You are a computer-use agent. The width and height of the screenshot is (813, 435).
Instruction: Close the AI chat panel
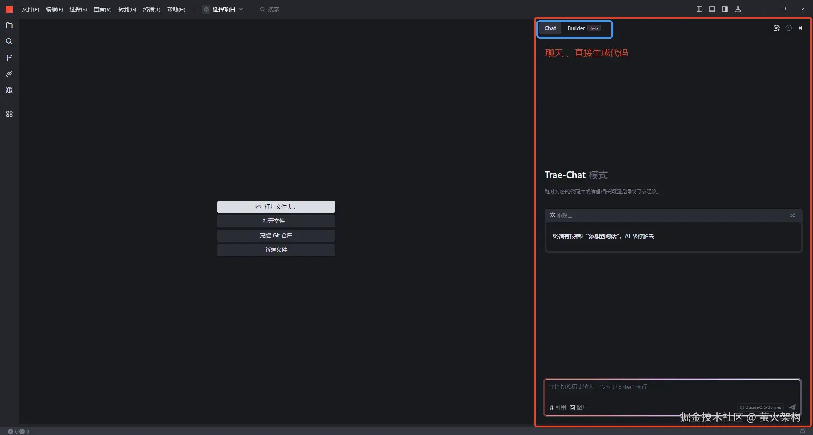pos(800,28)
